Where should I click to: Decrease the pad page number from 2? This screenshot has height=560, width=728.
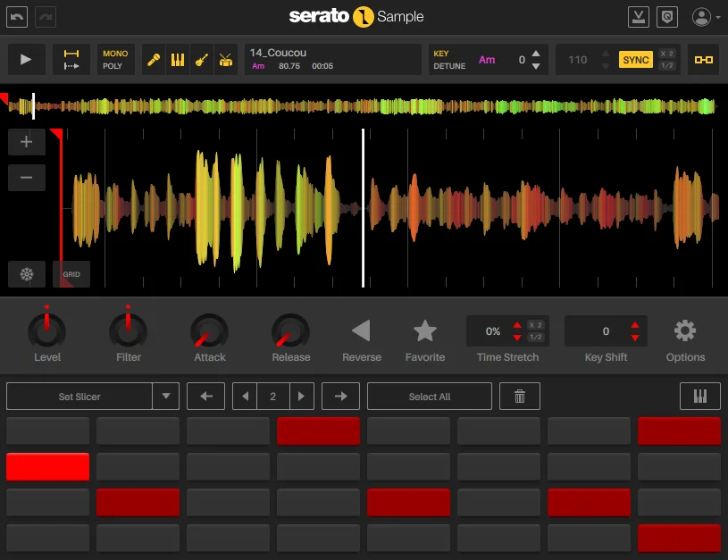pyautogui.click(x=245, y=397)
